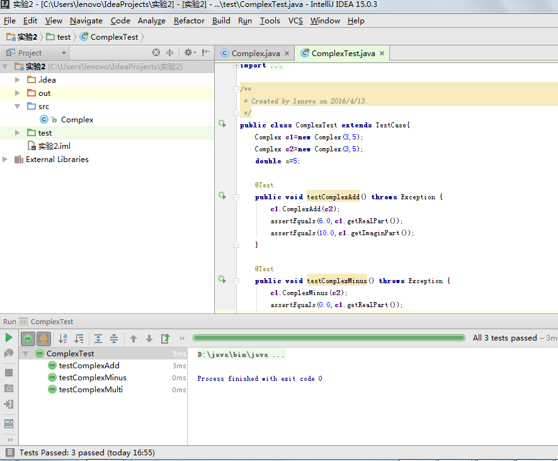Select Complex class in project tree

[x=77, y=120]
